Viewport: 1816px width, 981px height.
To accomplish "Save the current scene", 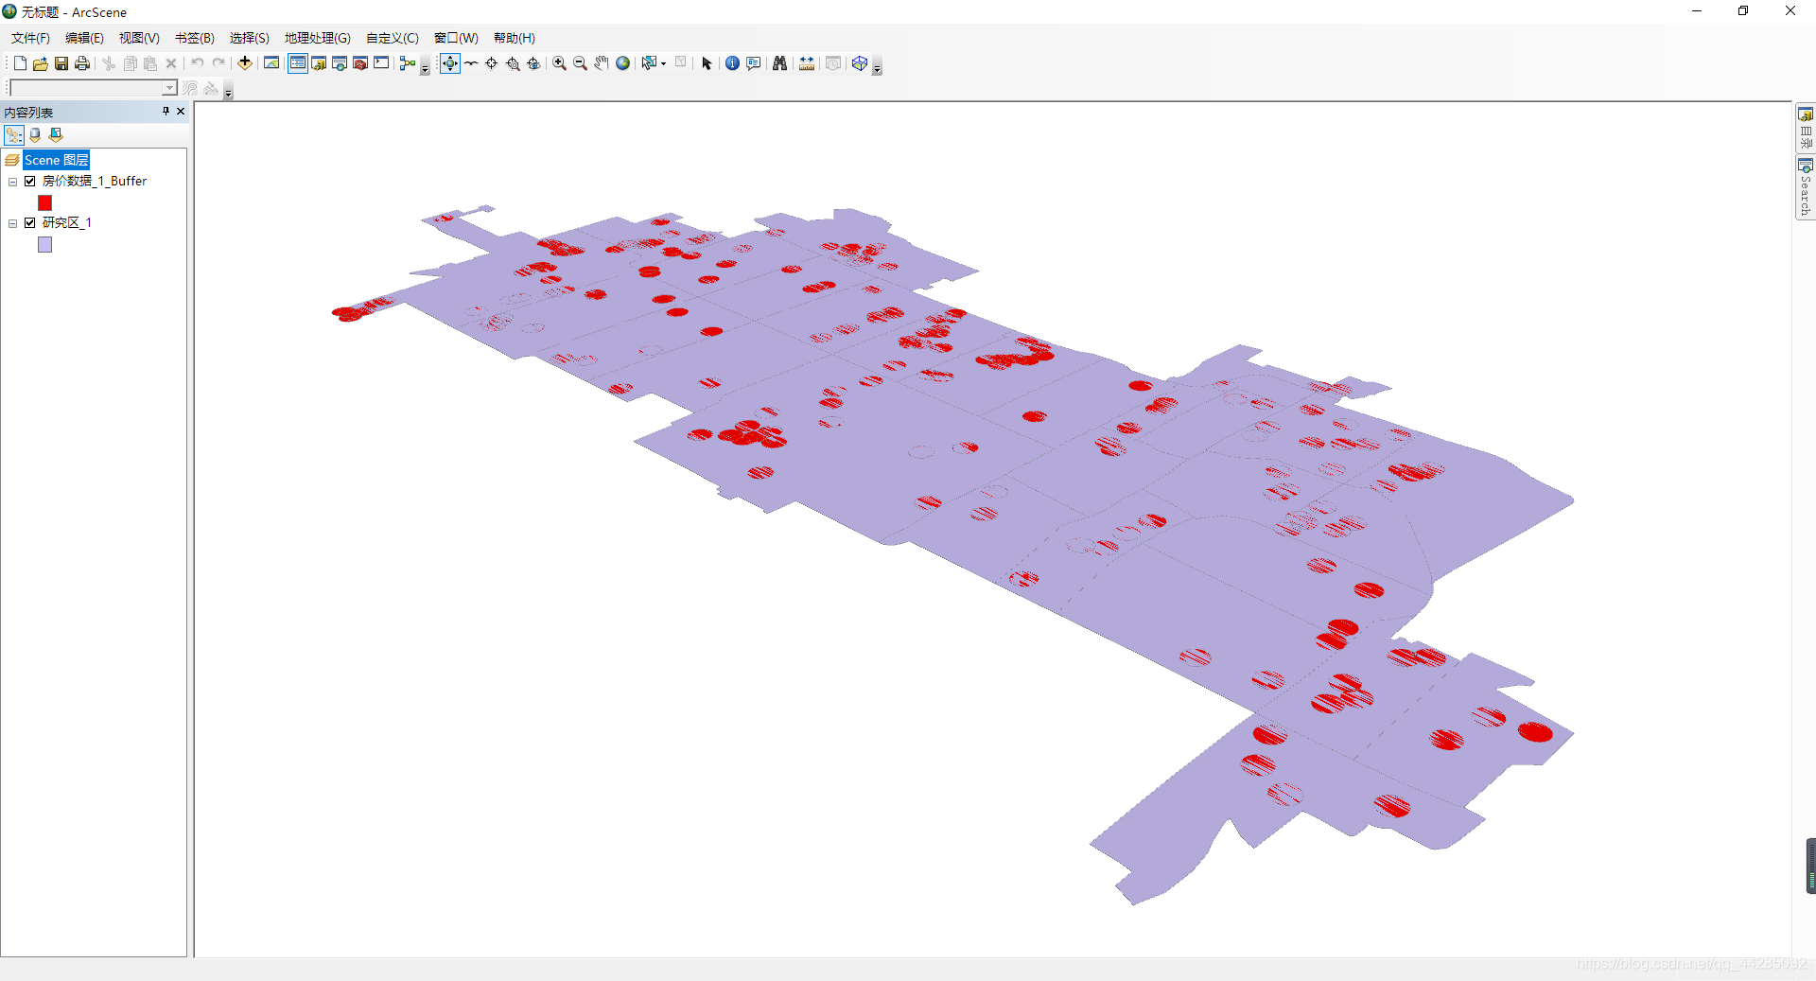I will [x=61, y=63].
